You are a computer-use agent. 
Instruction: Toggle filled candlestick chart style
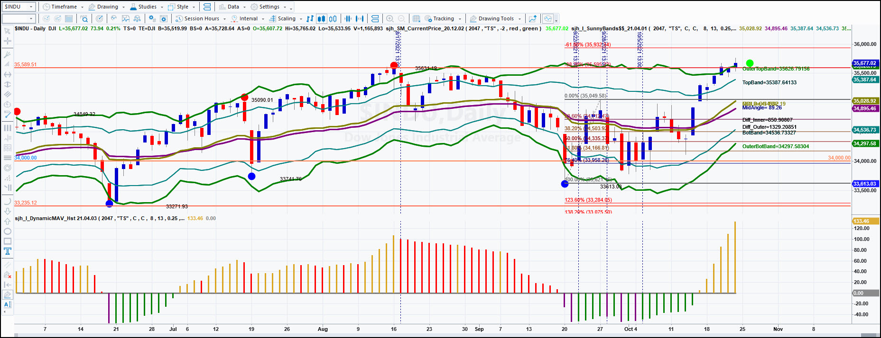(x=322, y=18)
